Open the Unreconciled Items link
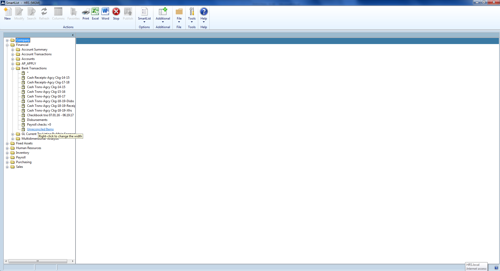This screenshot has height=271, width=500. pos(40,129)
